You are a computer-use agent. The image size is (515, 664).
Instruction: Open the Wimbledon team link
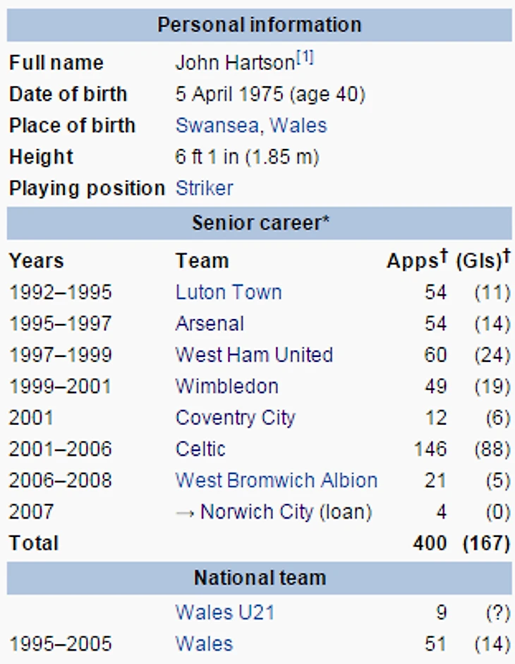pos(226,387)
